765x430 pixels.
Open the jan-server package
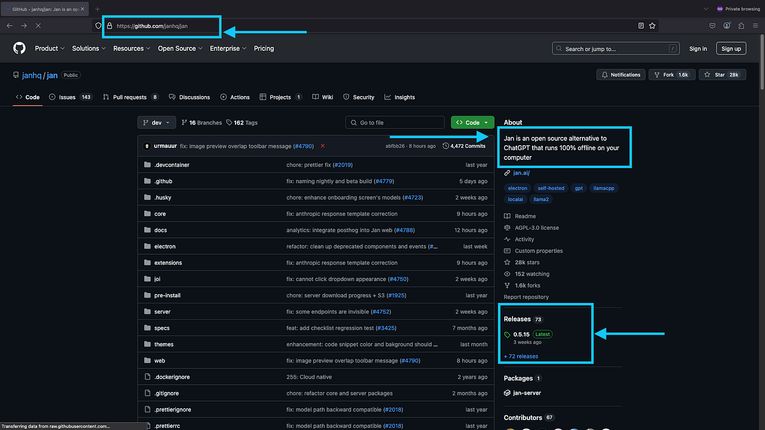point(527,393)
